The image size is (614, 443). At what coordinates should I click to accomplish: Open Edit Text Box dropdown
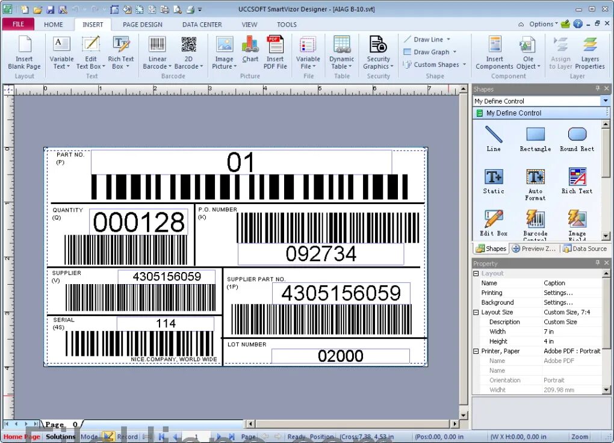coord(91,52)
